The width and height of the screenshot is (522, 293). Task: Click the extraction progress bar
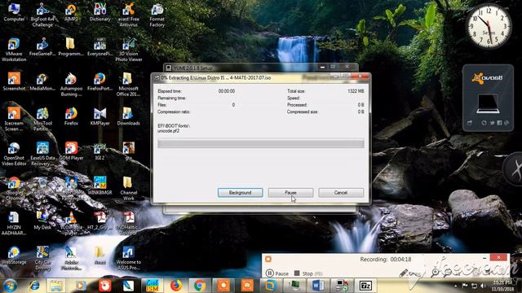point(261,143)
